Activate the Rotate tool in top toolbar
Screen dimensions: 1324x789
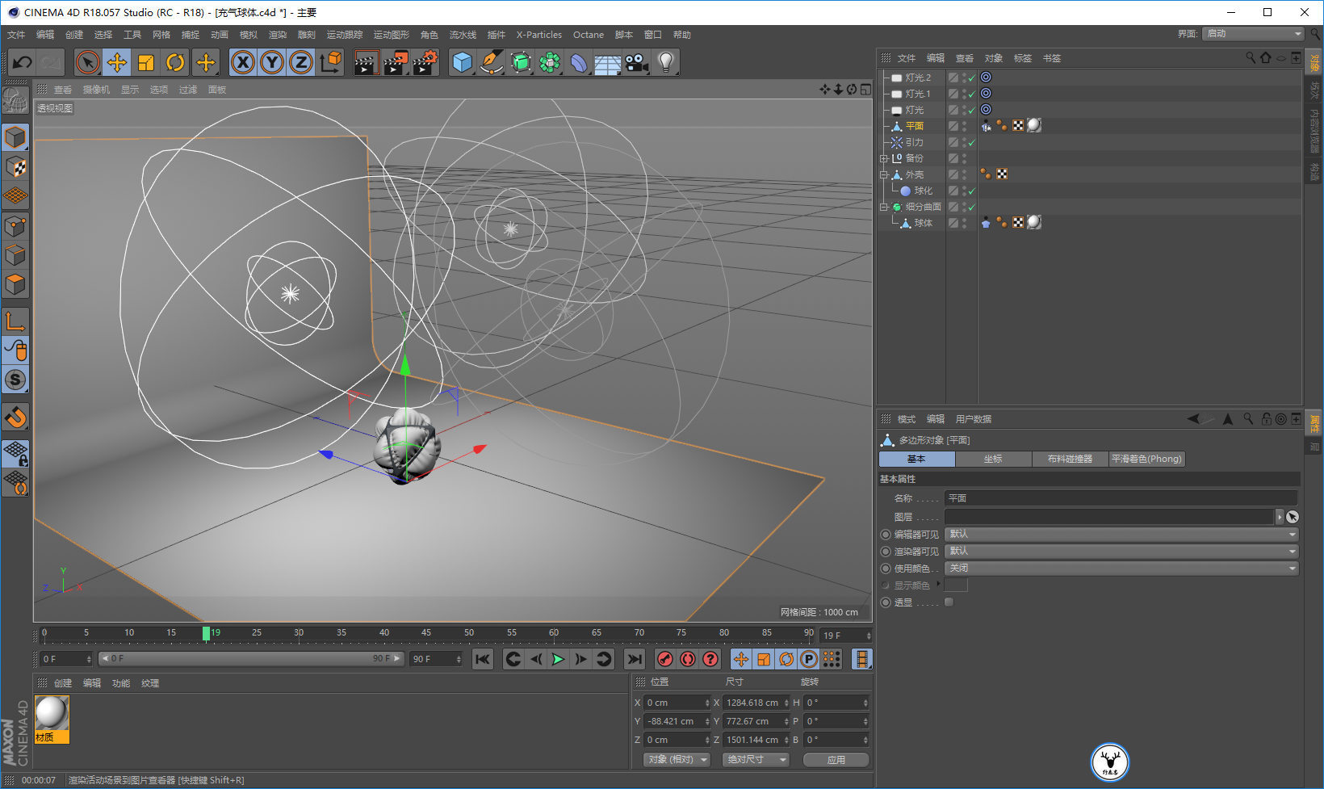pyautogui.click(x=175, y=62)
